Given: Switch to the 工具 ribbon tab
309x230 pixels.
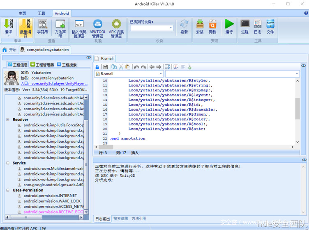Looking at the screenshot, I should [42, 14].
